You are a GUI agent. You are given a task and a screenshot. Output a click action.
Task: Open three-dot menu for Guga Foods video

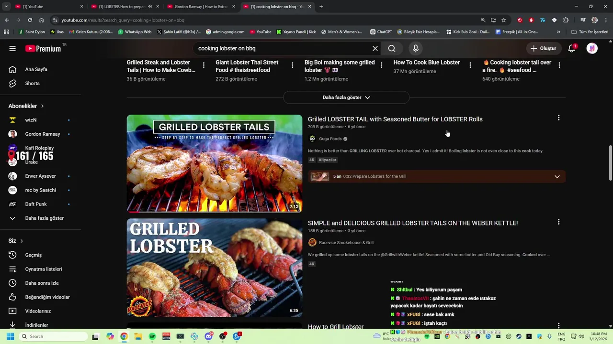pos(558,118)
